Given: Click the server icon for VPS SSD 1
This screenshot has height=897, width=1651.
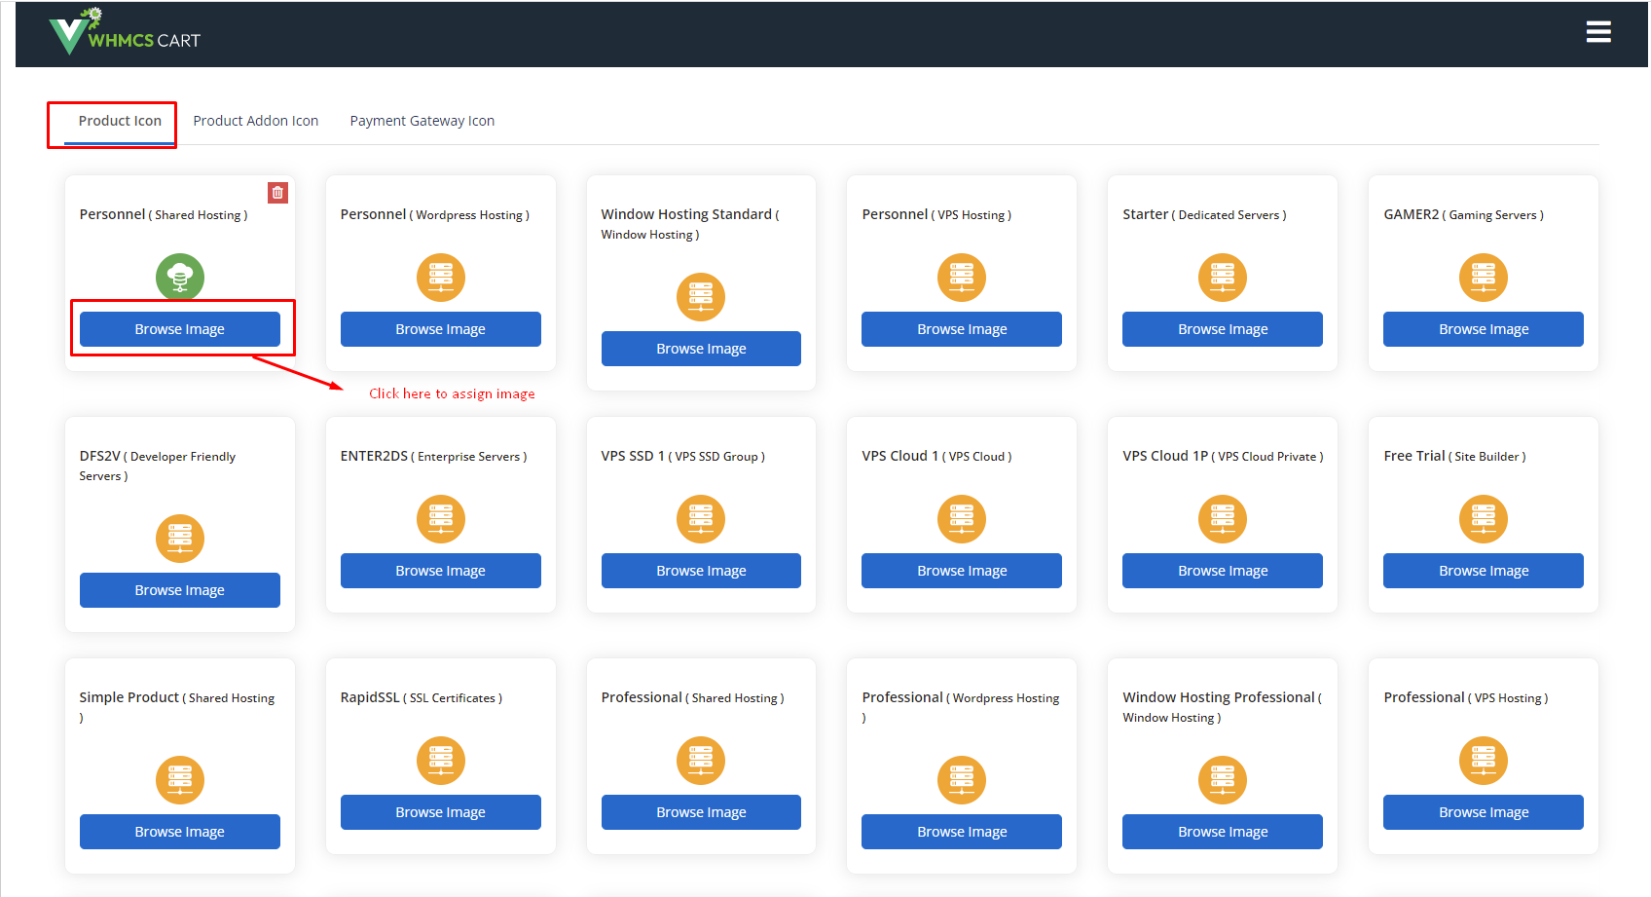Looking at the screenshot, I should click(701, 519).
